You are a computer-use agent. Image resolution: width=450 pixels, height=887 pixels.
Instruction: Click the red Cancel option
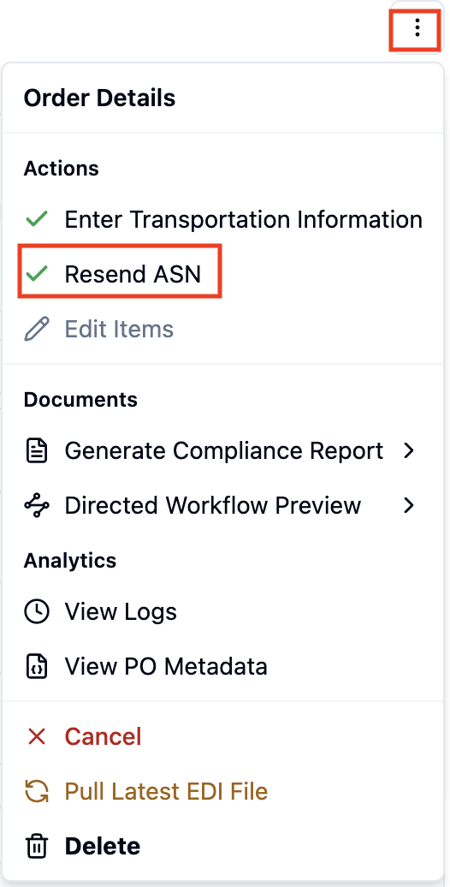pos(223,736)
